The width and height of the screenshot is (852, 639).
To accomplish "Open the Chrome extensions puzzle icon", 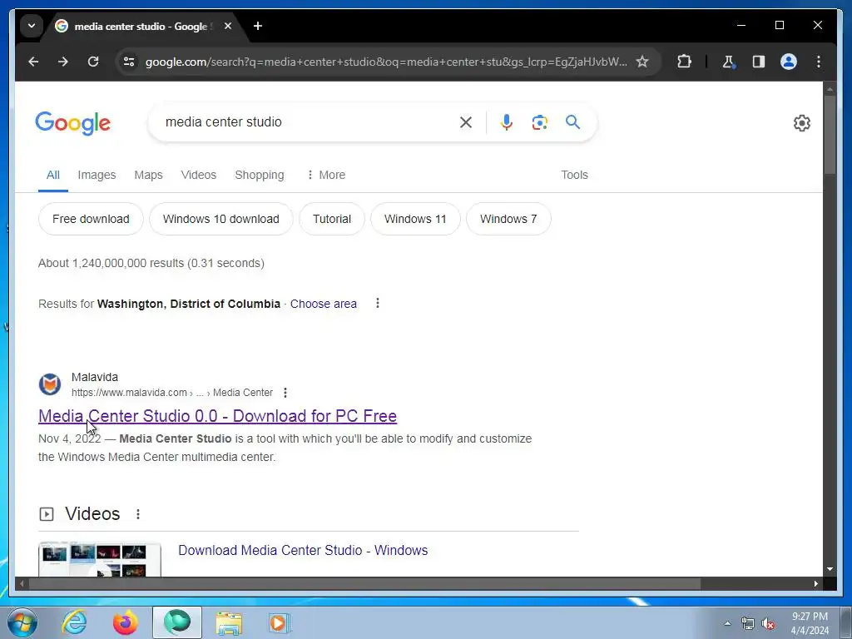I will (x=684, y=62).
